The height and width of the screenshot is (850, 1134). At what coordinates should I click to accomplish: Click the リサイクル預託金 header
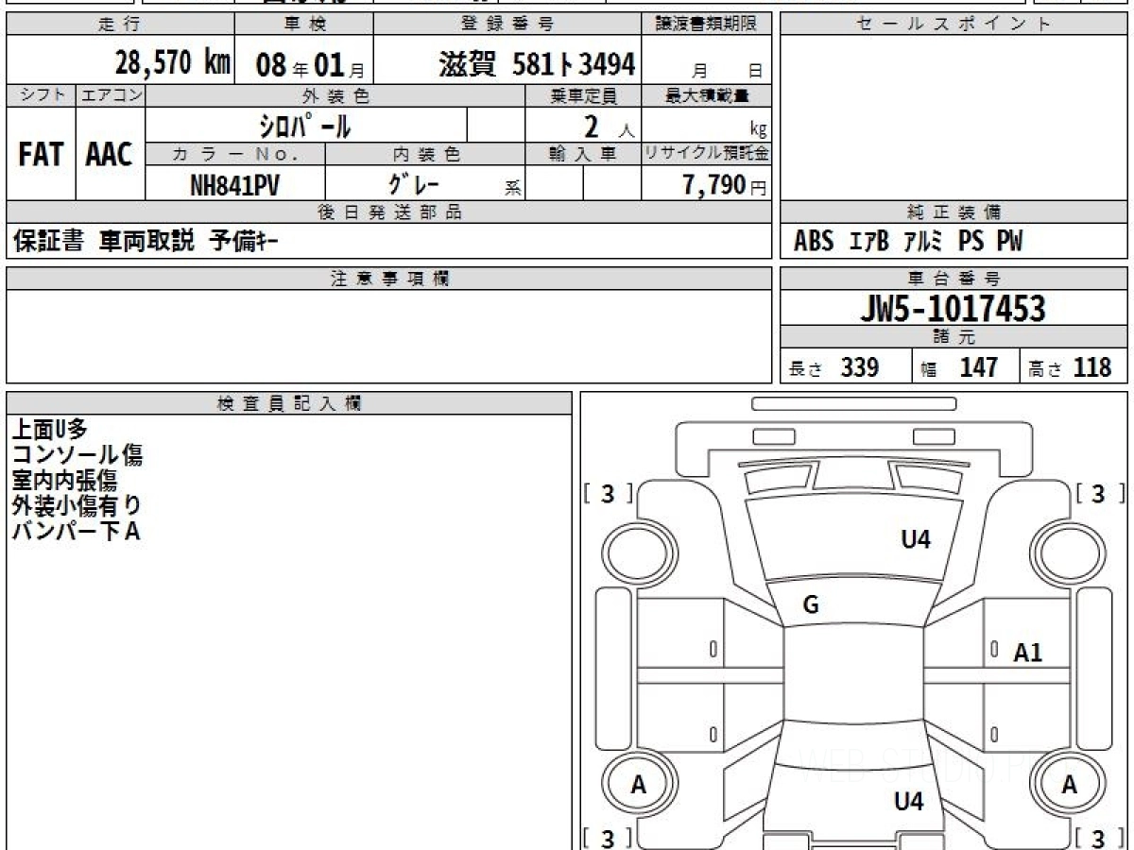click(707, 154)
